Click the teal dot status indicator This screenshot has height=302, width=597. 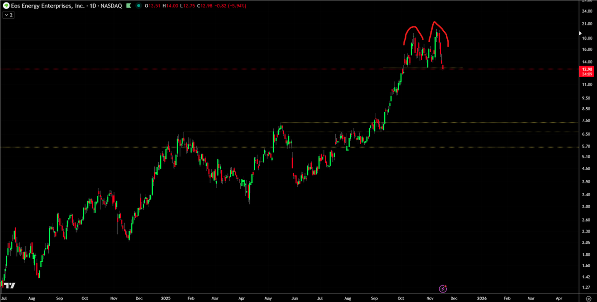(138, 5)
